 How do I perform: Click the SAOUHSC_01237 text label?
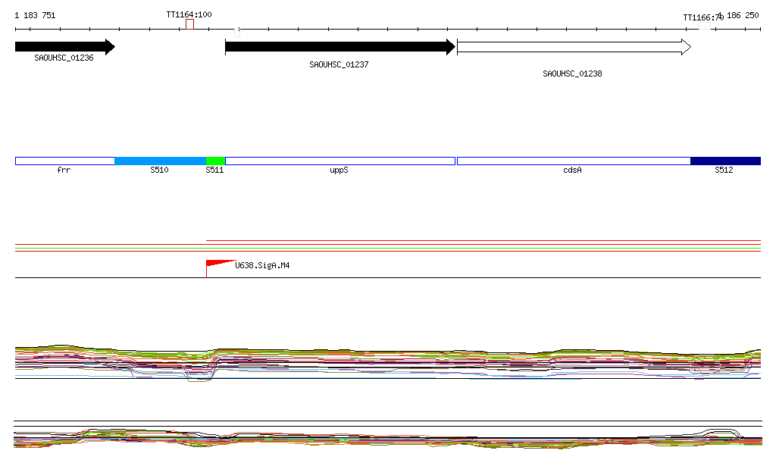click(x=339, y=65)
